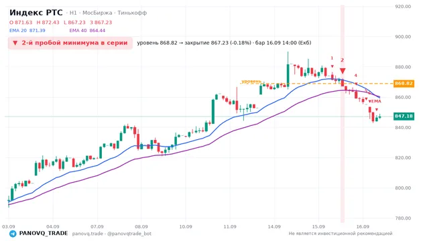This screenshot has height=241, width=429.
Task: Click the 2-й пробой минимума в серии badge
Action: pos(70,43)
